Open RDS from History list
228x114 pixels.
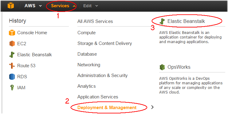pos(22,76)
